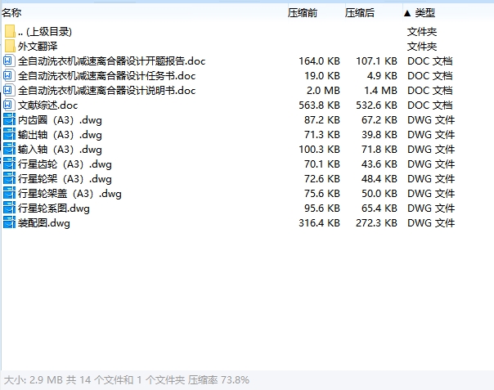Select the file name 输出轴（A3）.dwg

60,135
